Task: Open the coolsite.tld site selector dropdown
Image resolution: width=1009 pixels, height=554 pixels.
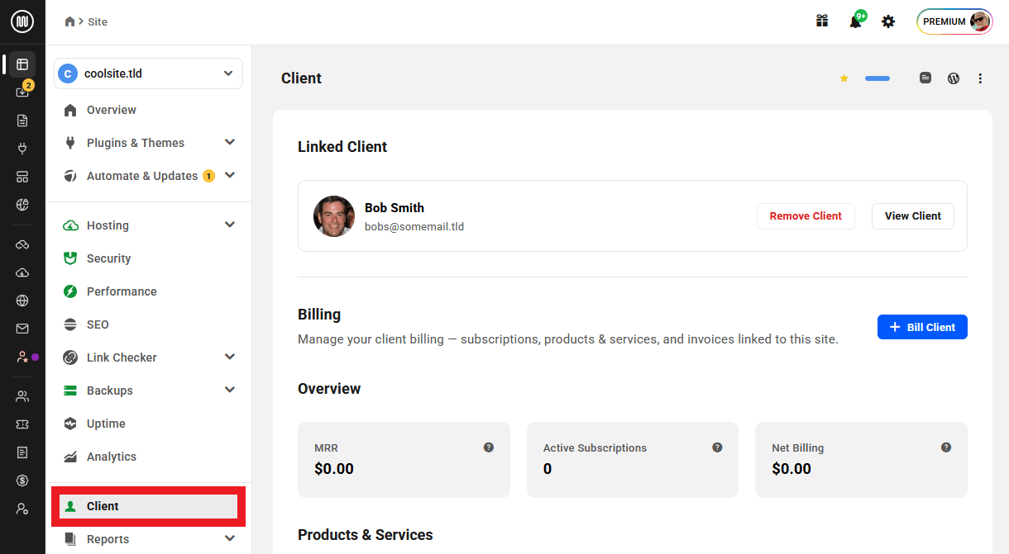Action: click(148, 73)
